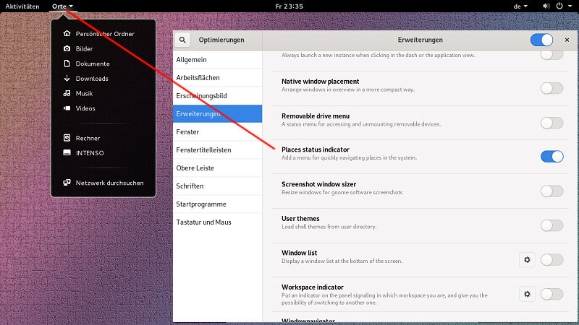Click the Bilder camera icon in Orte menu
This screenshot has height=325, width=579.
pos(67,48)
